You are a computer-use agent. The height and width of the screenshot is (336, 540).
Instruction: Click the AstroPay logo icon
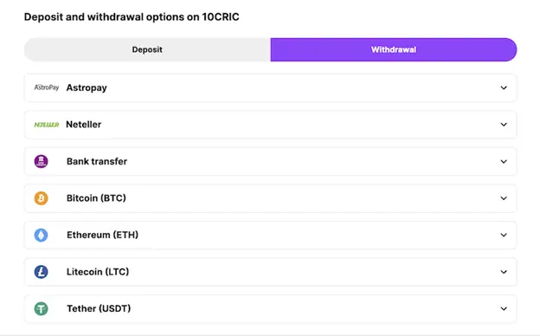point(47,87)
